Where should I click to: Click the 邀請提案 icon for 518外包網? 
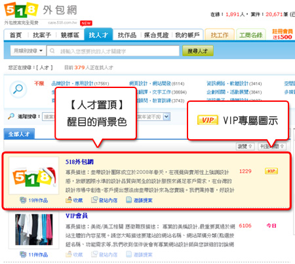pos(129,200)
